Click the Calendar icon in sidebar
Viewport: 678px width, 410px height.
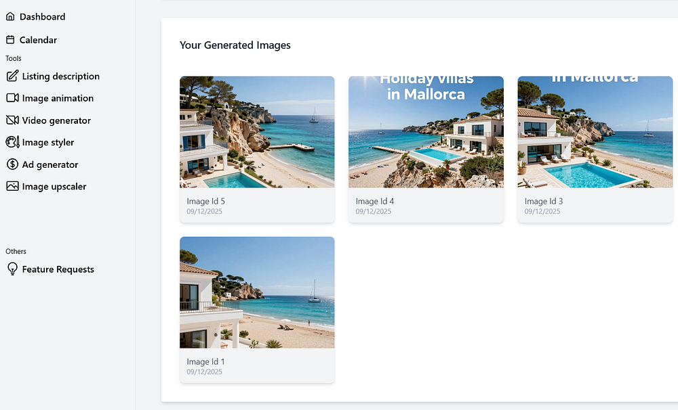[10, 40]
